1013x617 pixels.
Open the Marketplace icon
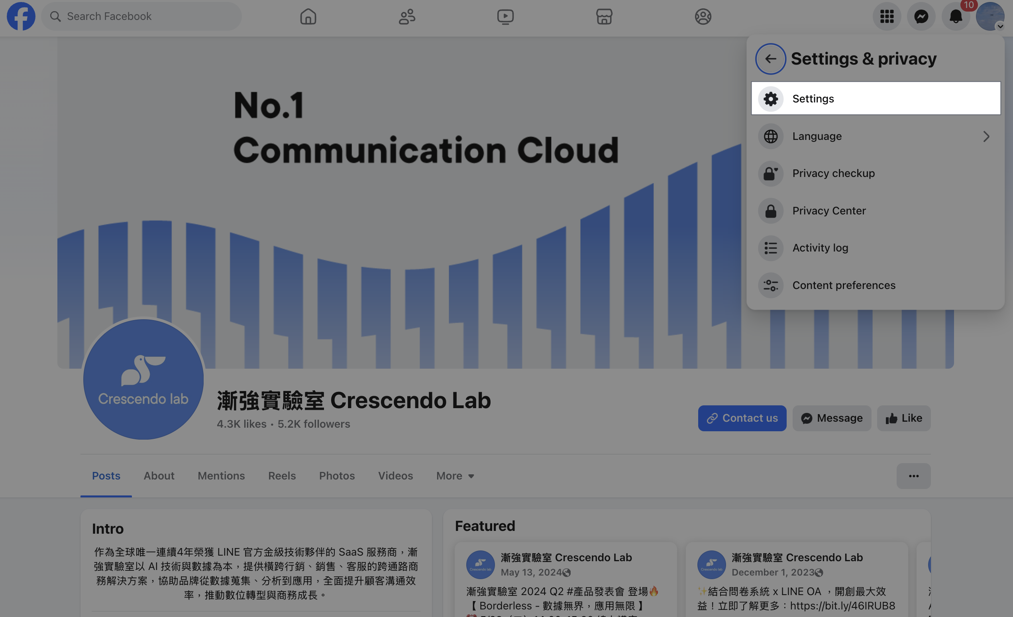(604, 16)
